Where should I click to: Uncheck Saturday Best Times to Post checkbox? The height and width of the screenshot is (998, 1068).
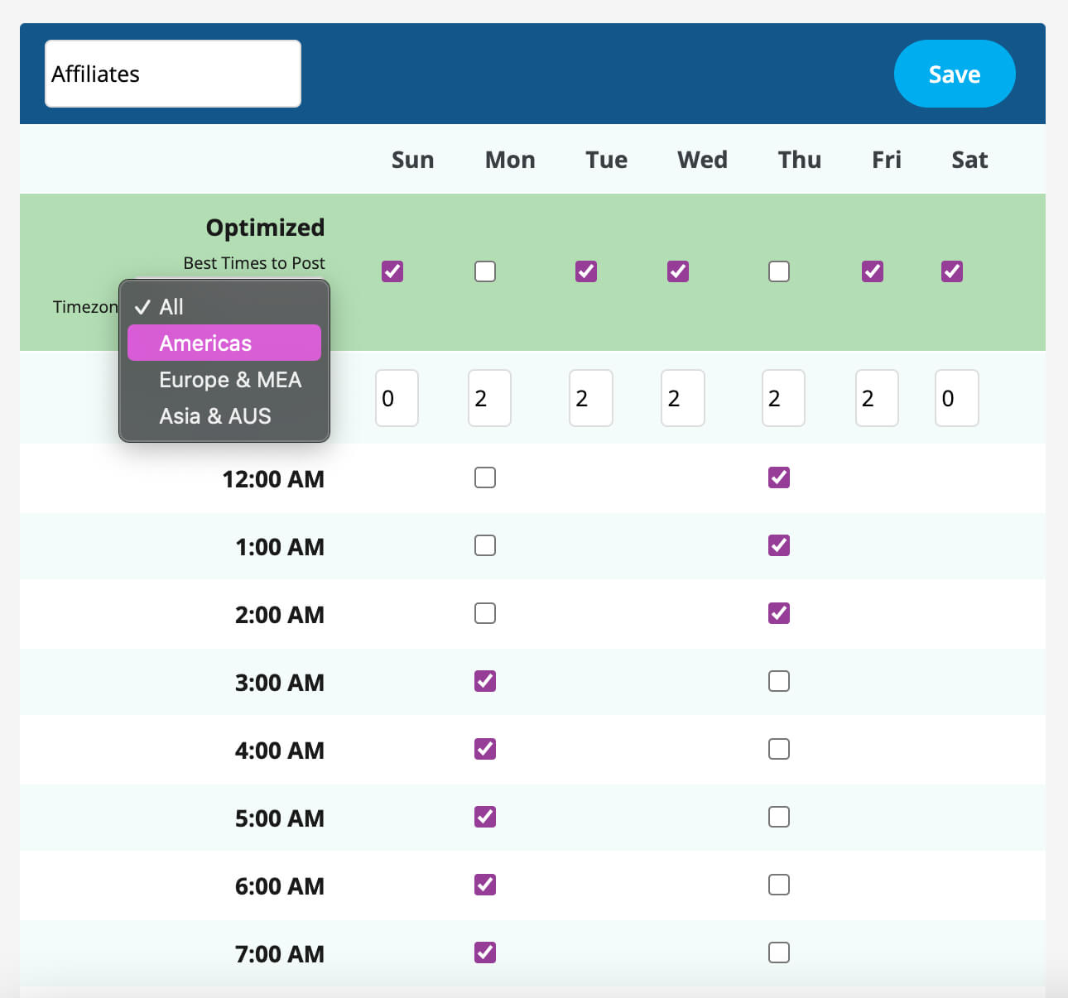click(x=952, y=271)
